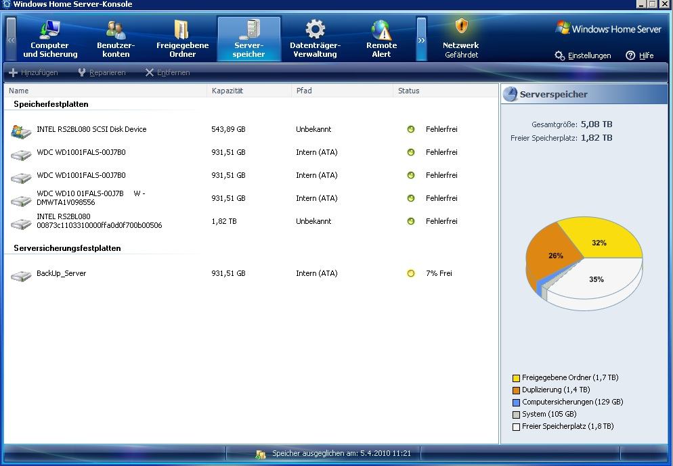This screenshot has height=466, width=673.
Task: Sort by the Status column header
Action: click(x=446, y=91)
